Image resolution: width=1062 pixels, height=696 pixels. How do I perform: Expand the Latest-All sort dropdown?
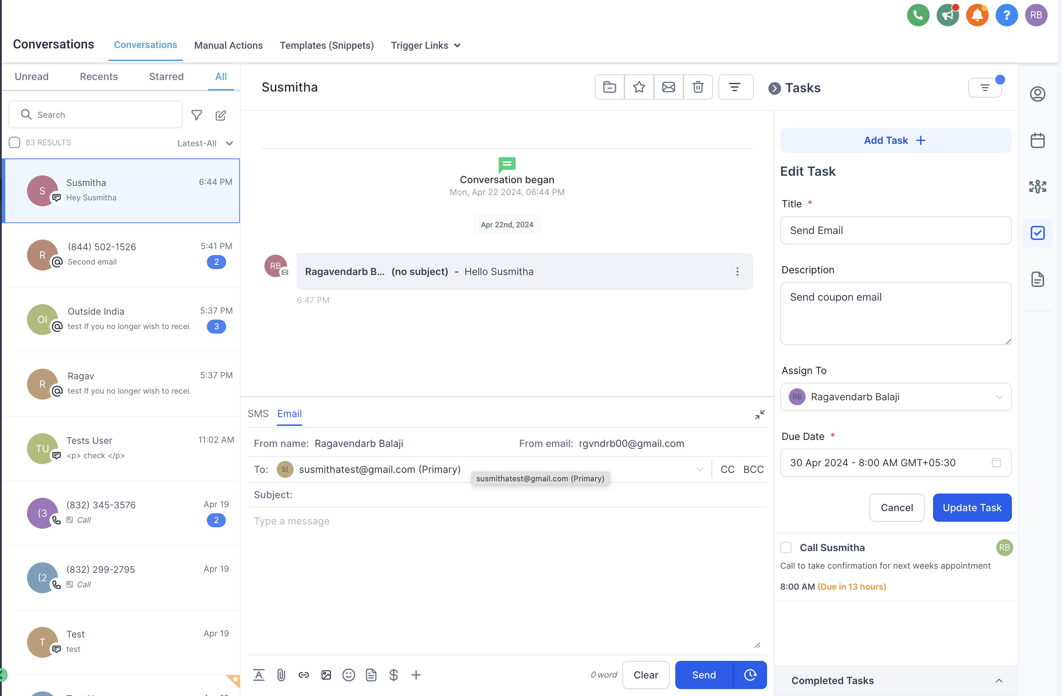pos(205,143)
